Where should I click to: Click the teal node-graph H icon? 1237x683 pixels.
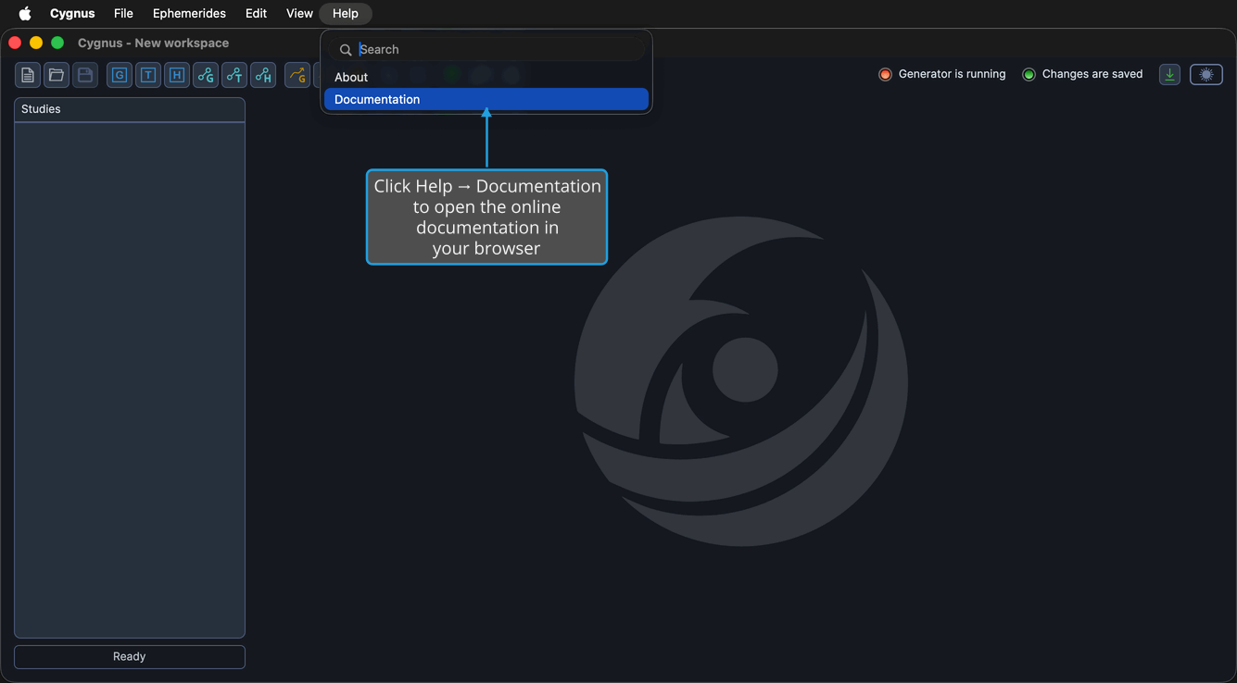coord(263,75)
